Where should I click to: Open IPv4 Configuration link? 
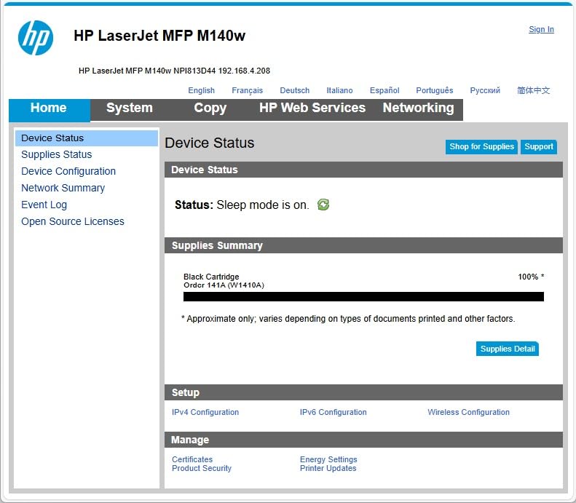(205, 412)
